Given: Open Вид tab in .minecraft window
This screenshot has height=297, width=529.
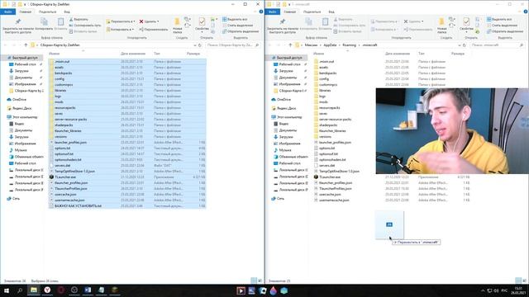Looking at the screenshot, I should tap(331, 12).
